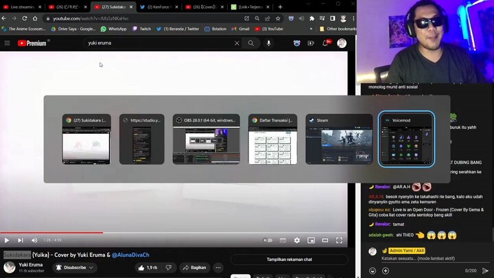
Task: Toggle the autoplay switch in player
Action: click(268, 240)
